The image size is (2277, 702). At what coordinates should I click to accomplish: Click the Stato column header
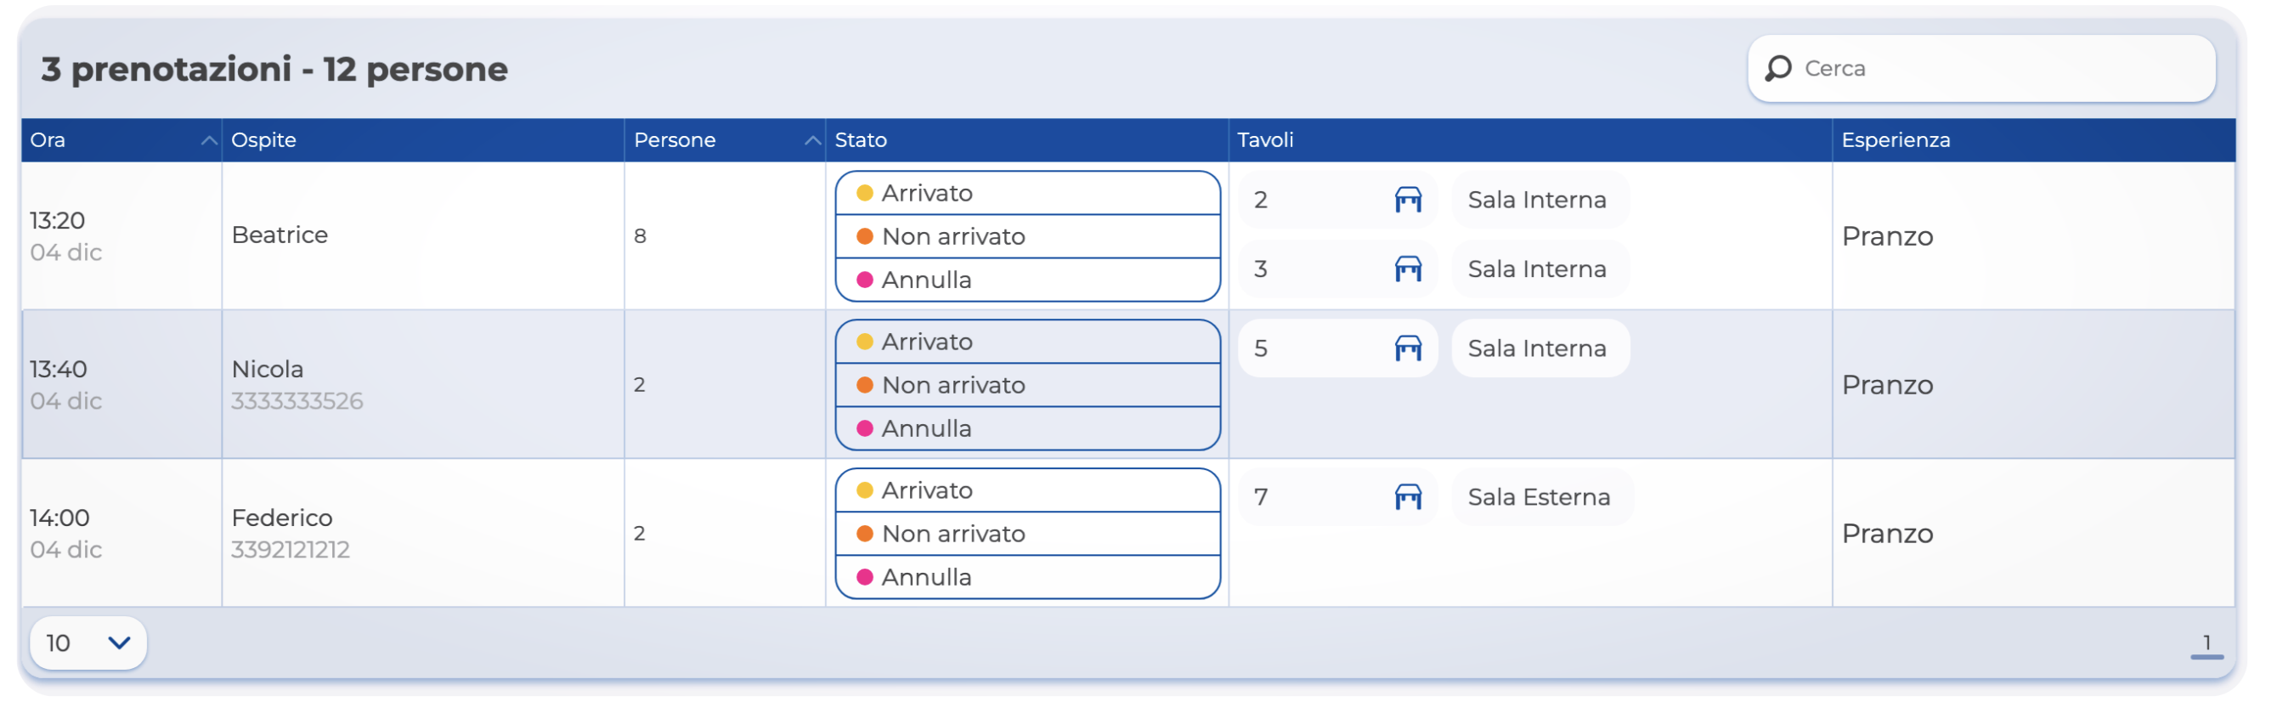click(x=860, y=139)
